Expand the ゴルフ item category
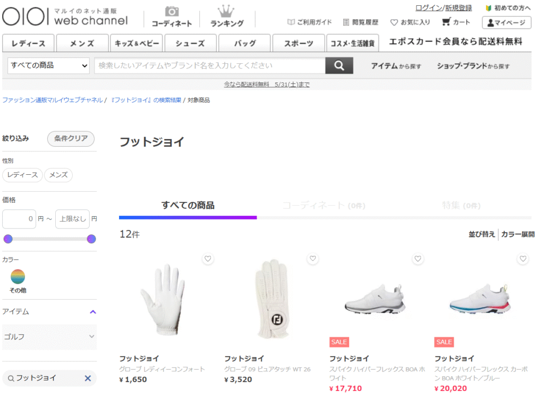The image size is (544, 399). click(x=49, y=336)
